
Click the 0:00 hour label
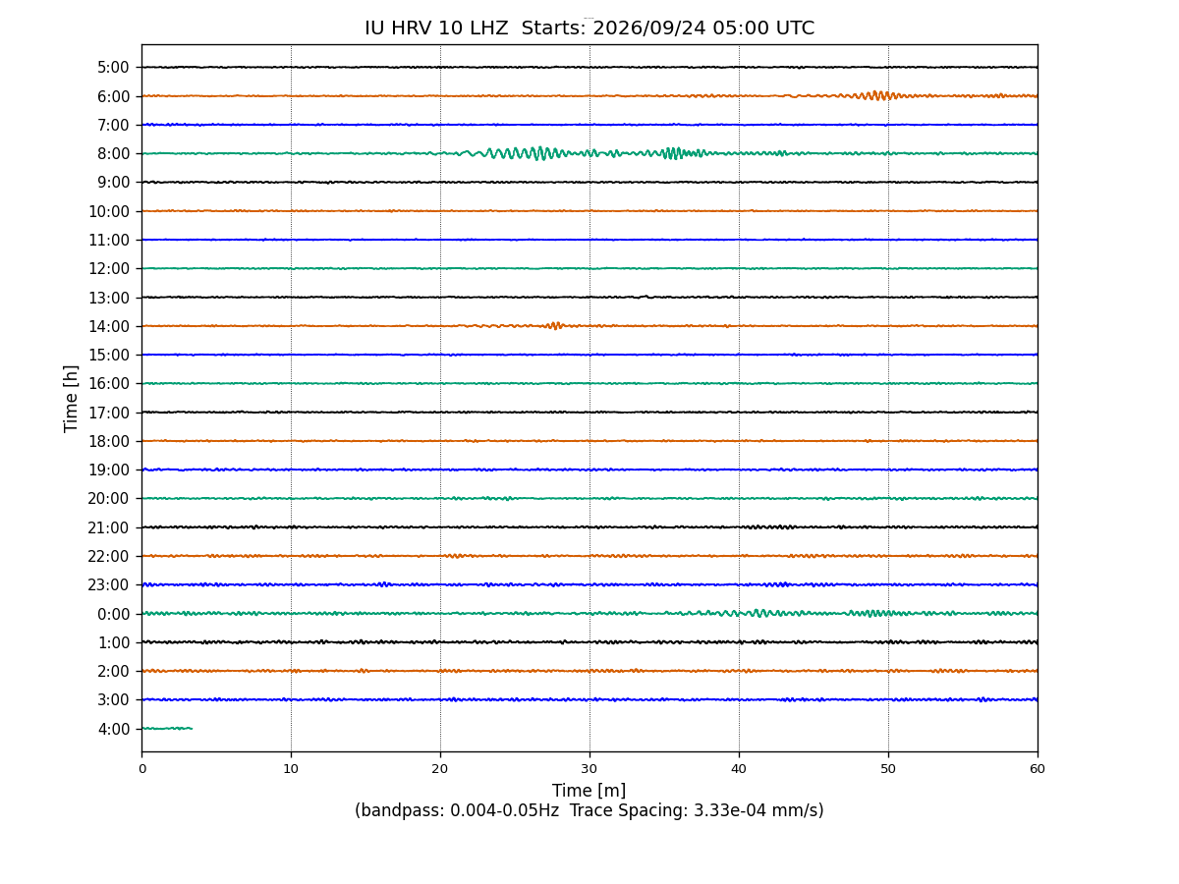click(x=113, y=614)
